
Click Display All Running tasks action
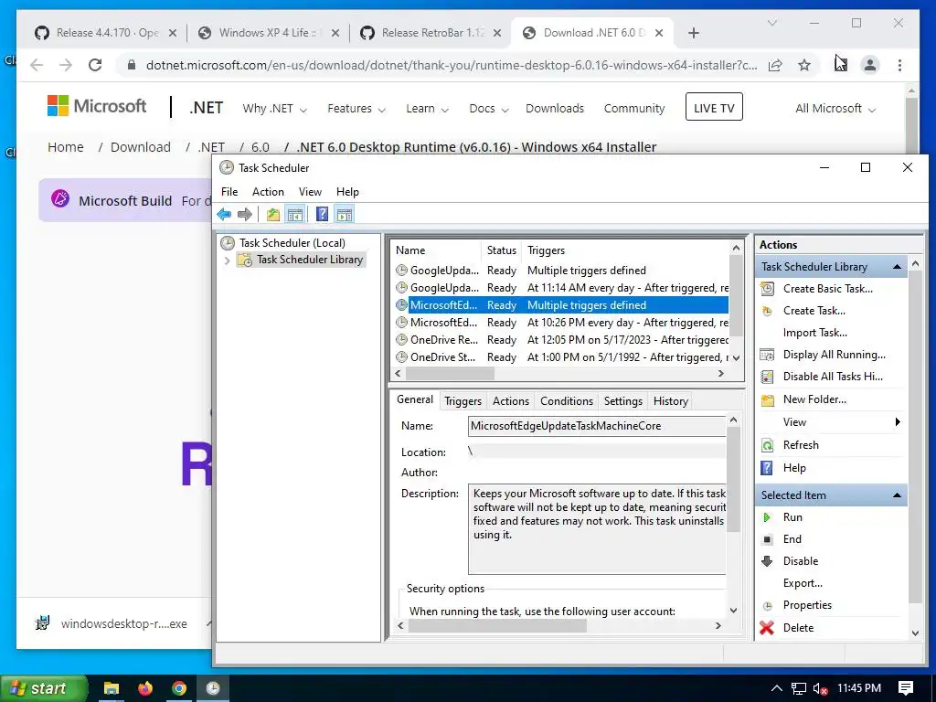pos(834,355)
